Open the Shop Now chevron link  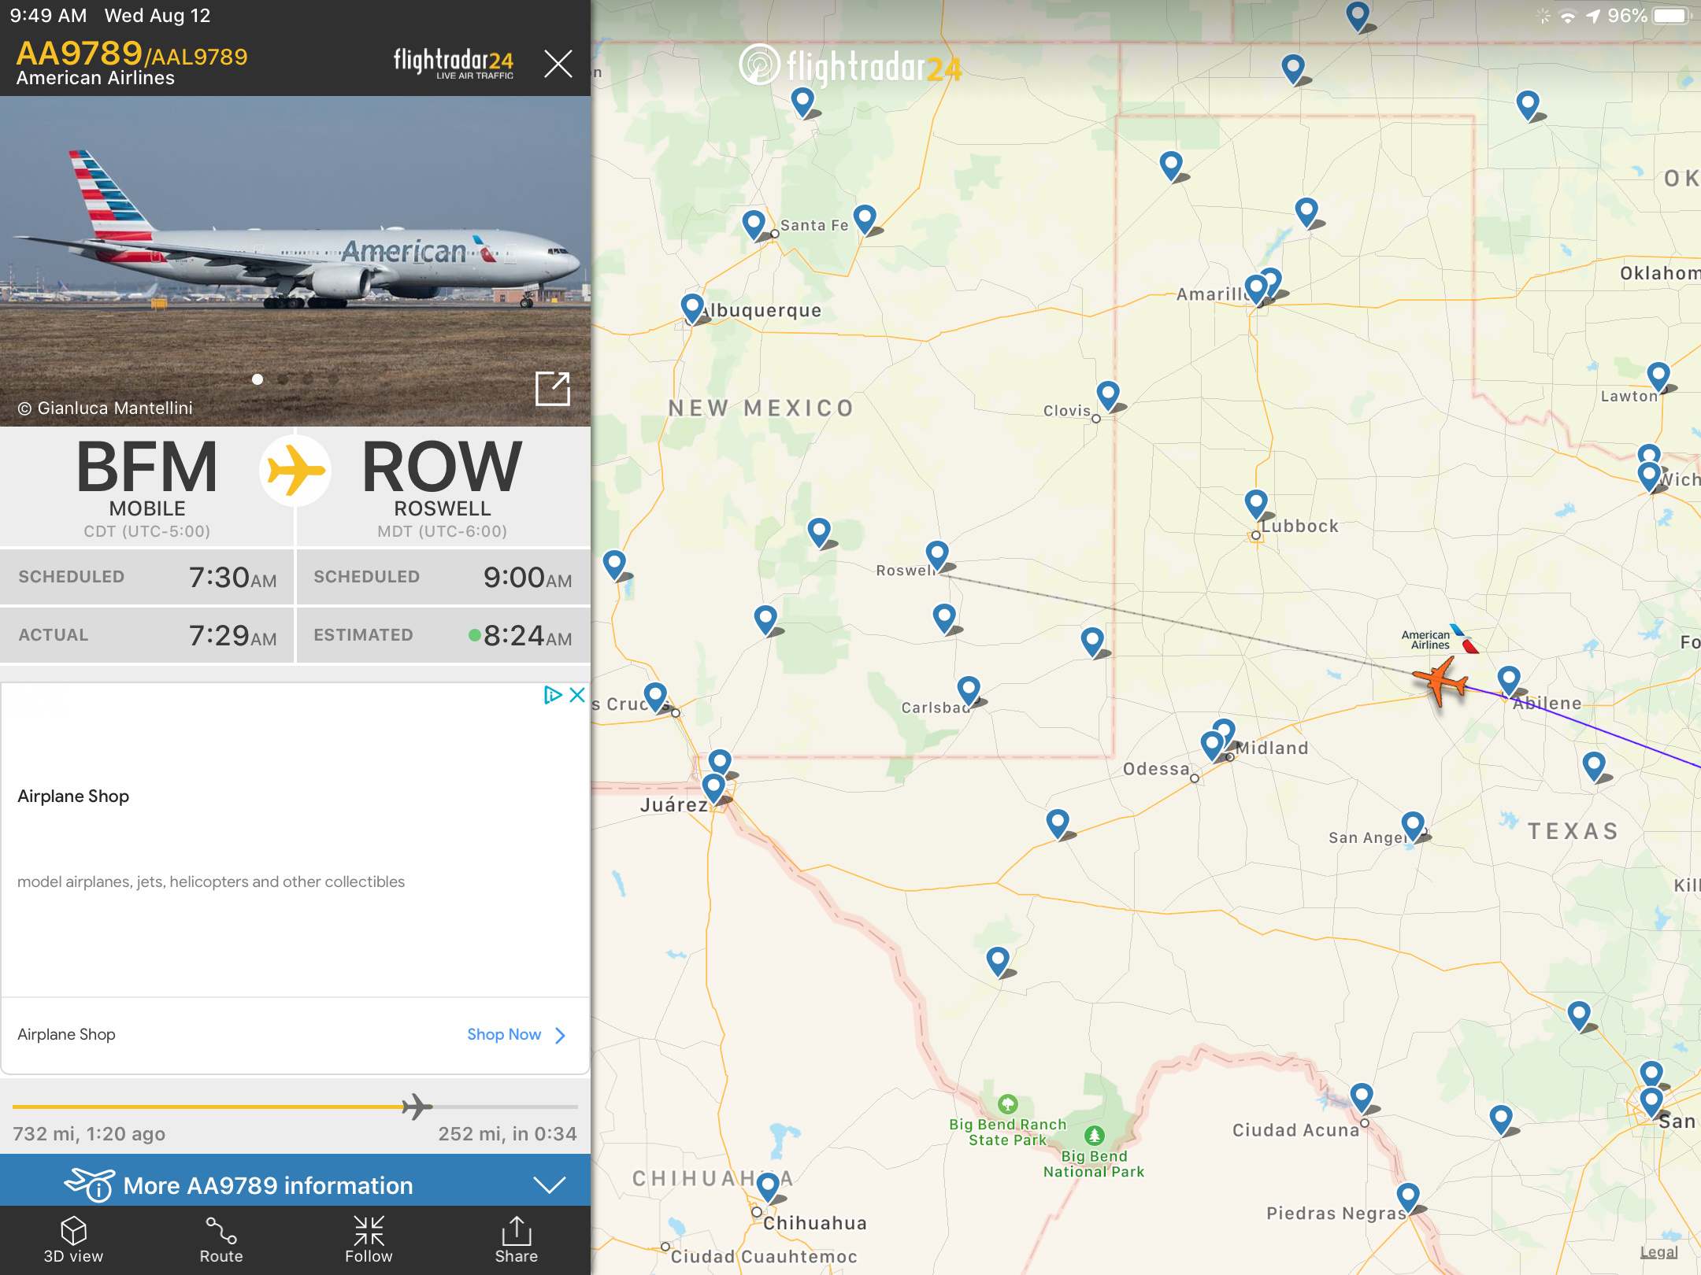coord(560,1035)
